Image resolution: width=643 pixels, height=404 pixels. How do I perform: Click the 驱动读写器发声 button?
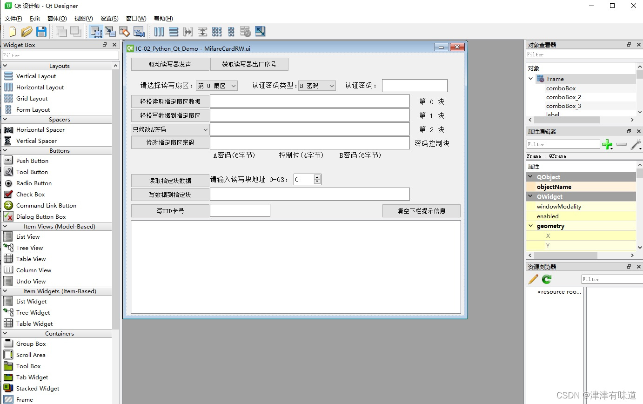(170, 64)
